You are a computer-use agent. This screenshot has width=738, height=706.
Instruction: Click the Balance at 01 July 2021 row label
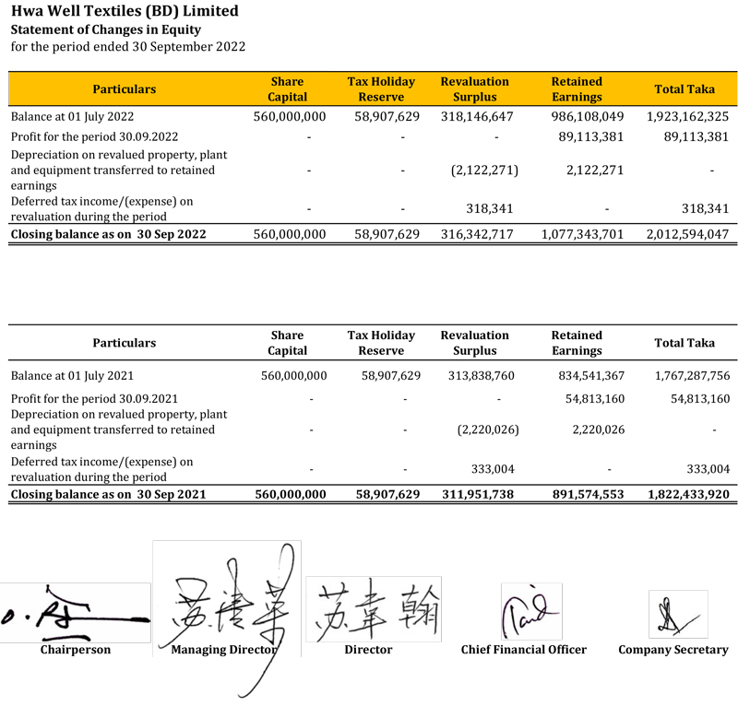click(x=74, y=375)
